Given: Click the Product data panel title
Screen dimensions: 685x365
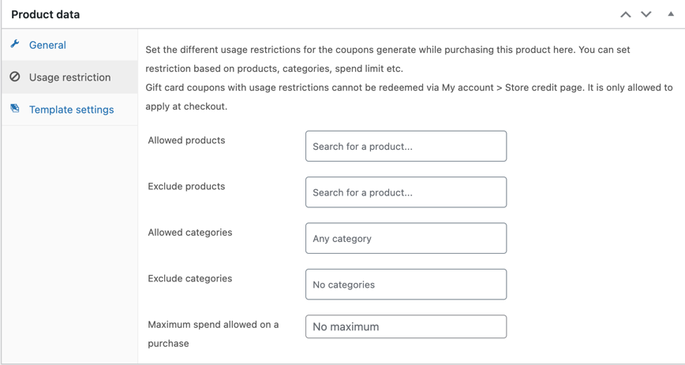Looking at the screenshot, I should click(46, 14).
